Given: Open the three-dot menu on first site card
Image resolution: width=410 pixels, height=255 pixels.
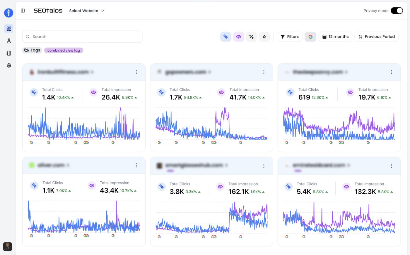Looking at the screenshot, I should click(x=136, y=72).
